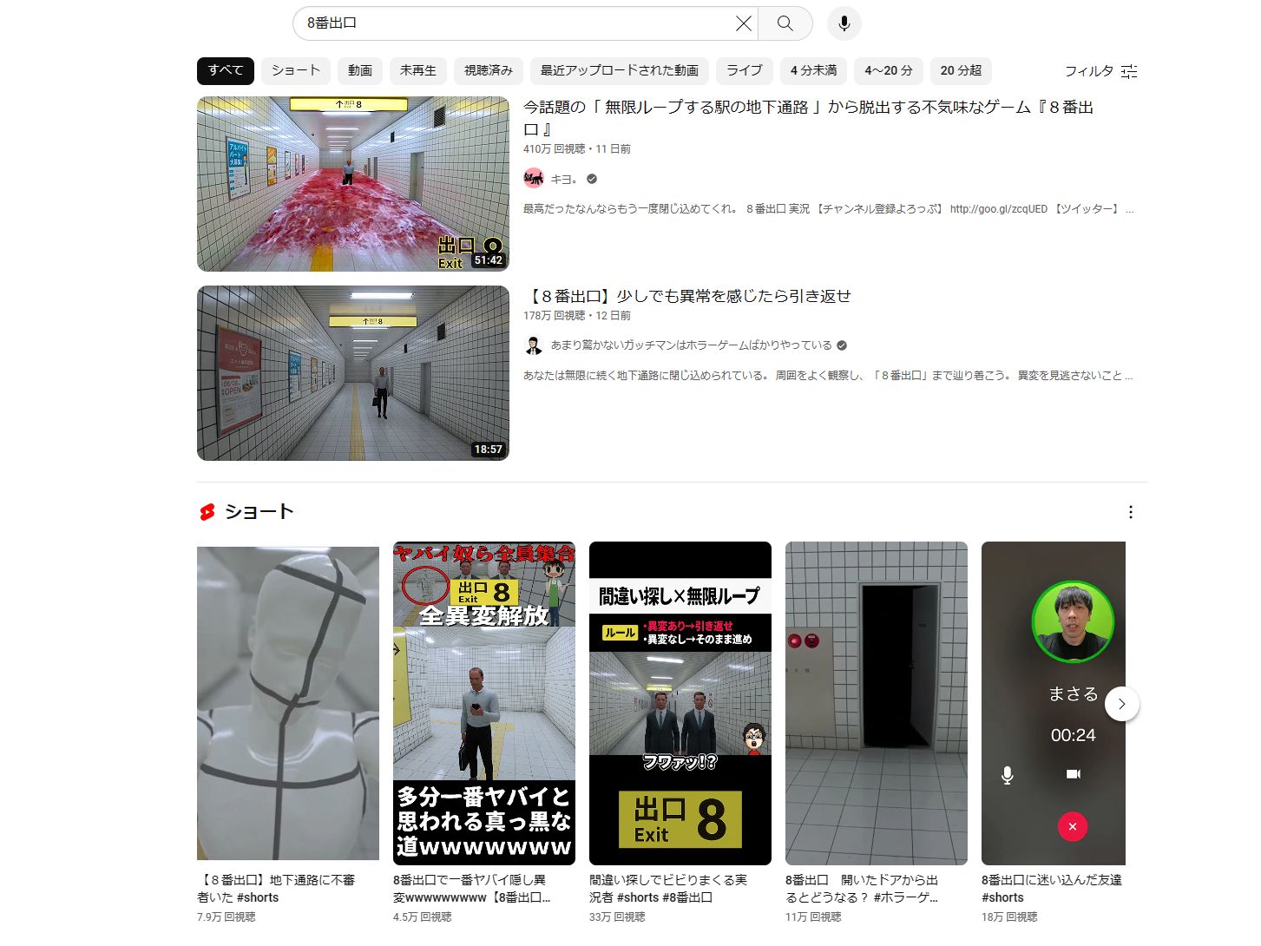Start a voice search with the microphone icon
Image resolution: width=1261 pixels, height=946 pixels.
[x=843, y=23]
